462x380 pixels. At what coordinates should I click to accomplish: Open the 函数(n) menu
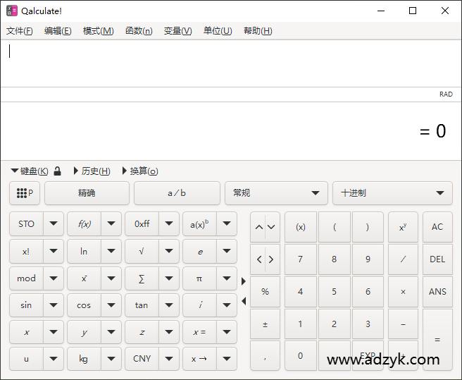pyautogui.click(x=139, y=31)
